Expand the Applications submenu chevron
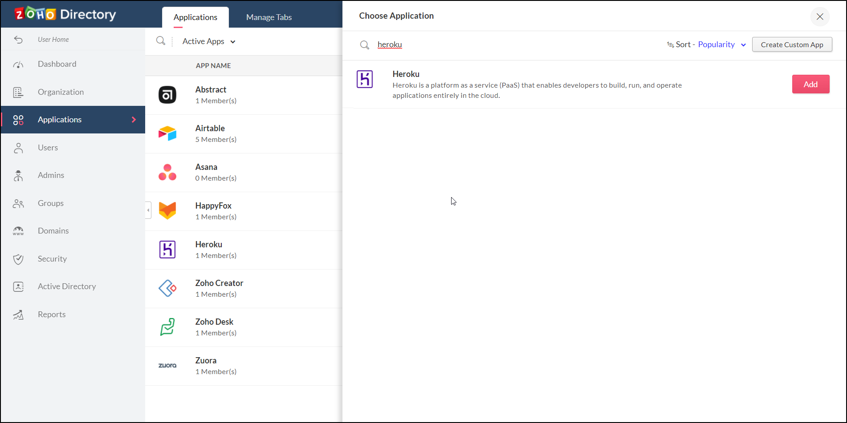The height and width of the screenshot is (423, 847). [x=134, y=120]
